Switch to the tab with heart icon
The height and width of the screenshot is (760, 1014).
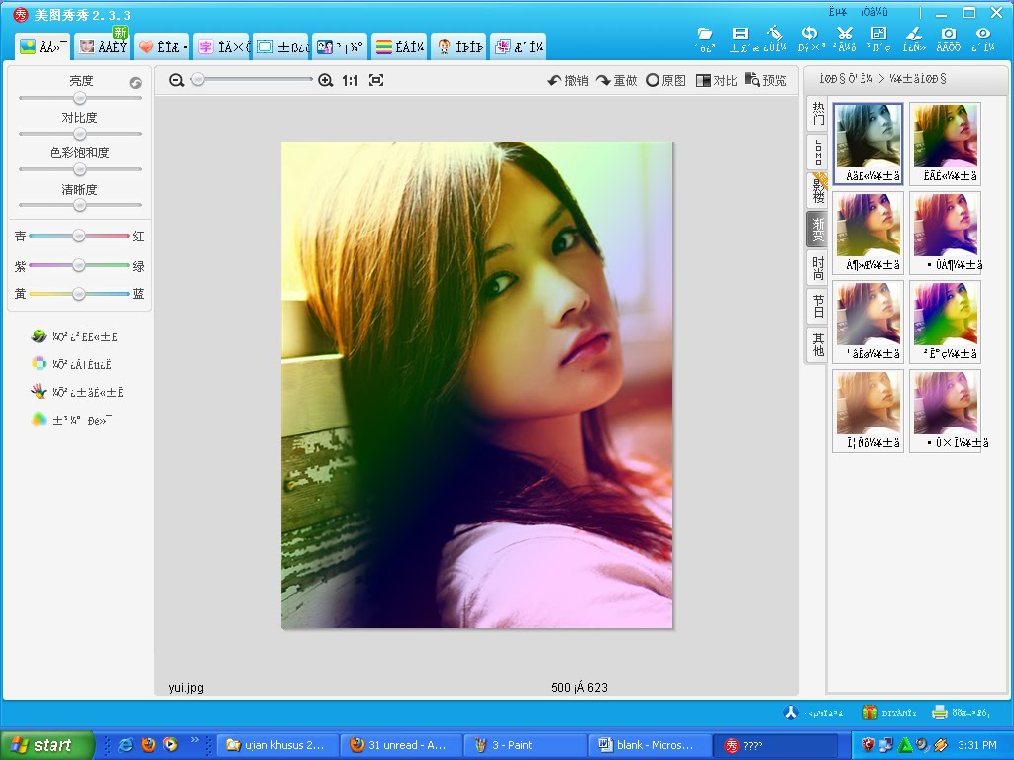tap(162, 47)
